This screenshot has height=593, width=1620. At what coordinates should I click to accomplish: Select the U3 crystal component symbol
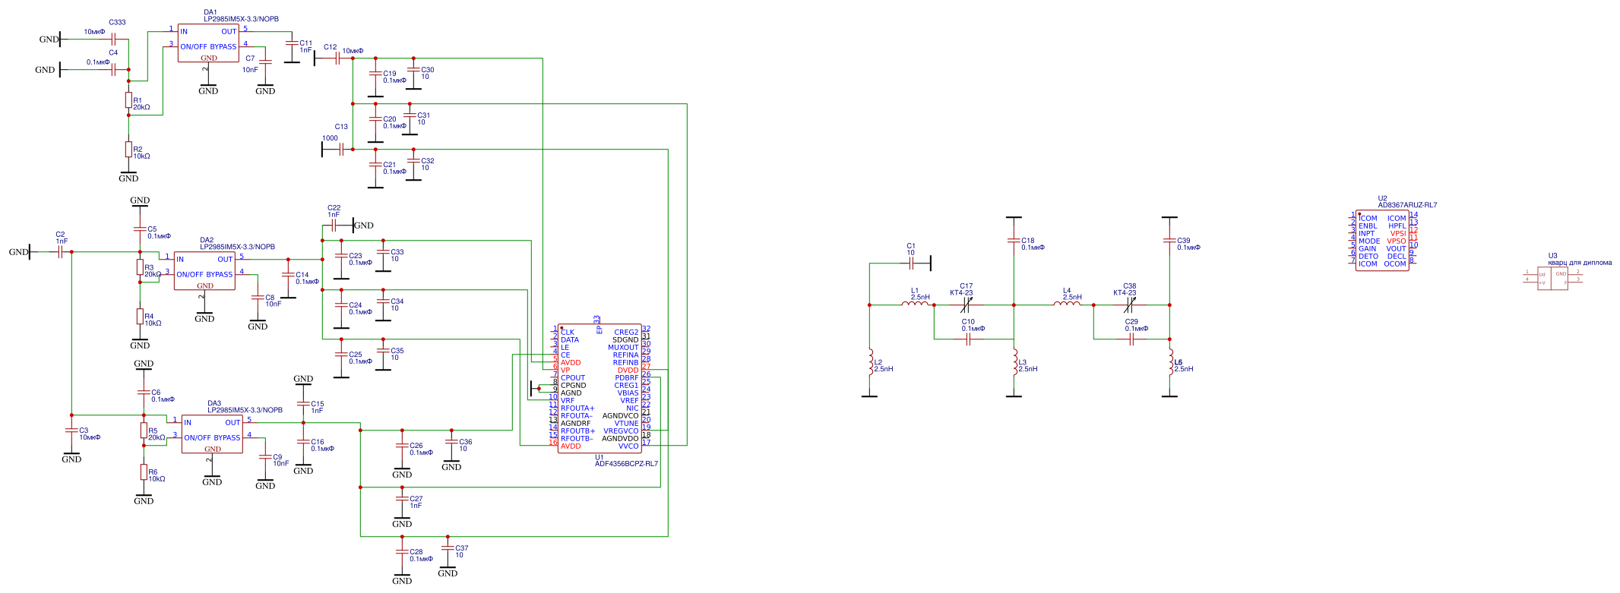(x=1553, y=279)
